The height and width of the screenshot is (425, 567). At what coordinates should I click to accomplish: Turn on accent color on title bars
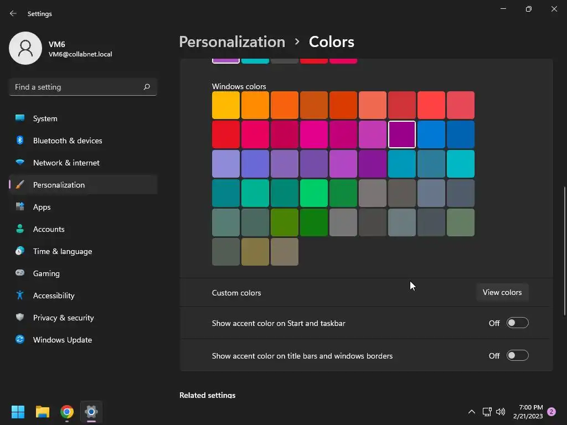[518, 356]
